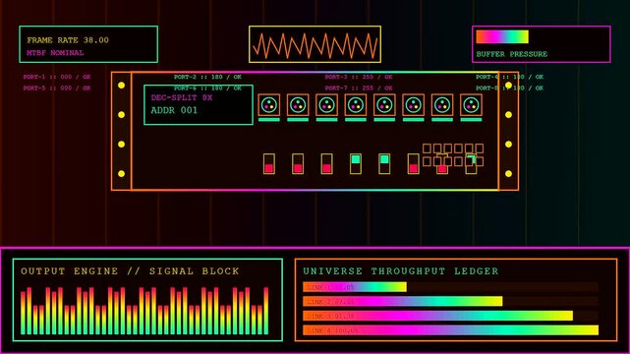Click status LED bar under third XLR port
The height and width of the screenshot is (354, 630).
coord(326,120)
